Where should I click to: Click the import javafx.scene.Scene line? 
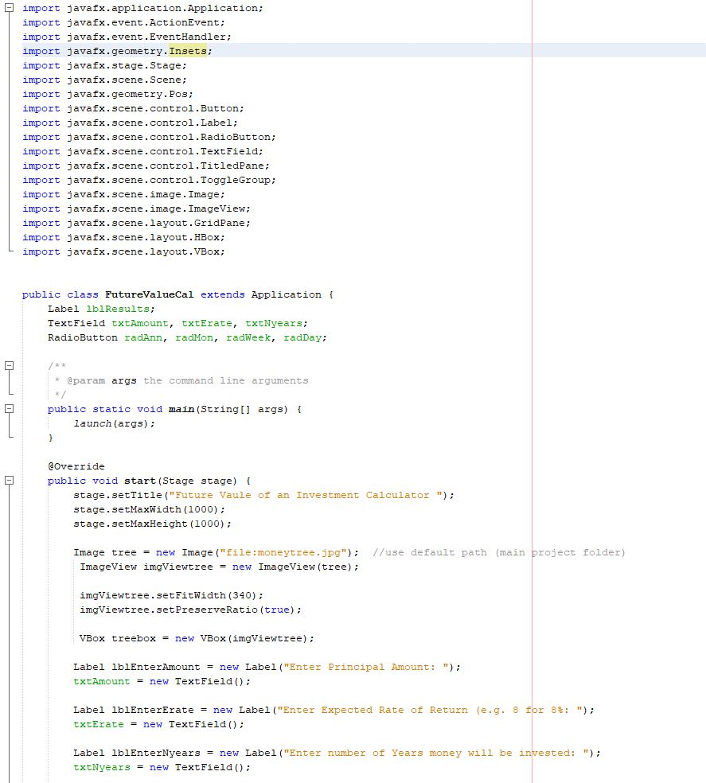[x=104, y=80]
